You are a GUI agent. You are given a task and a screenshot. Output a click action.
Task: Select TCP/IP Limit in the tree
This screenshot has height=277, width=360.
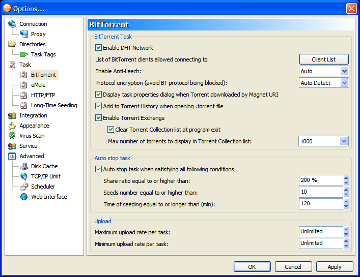pyautogui.click(x=46, y=176)
